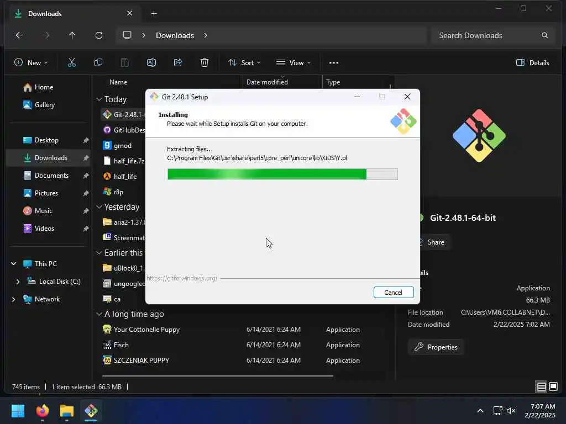The height and width of the screenshot is (424, 566).
Task: Collapse the Yesterday group
Action: [x=99, y=207]
